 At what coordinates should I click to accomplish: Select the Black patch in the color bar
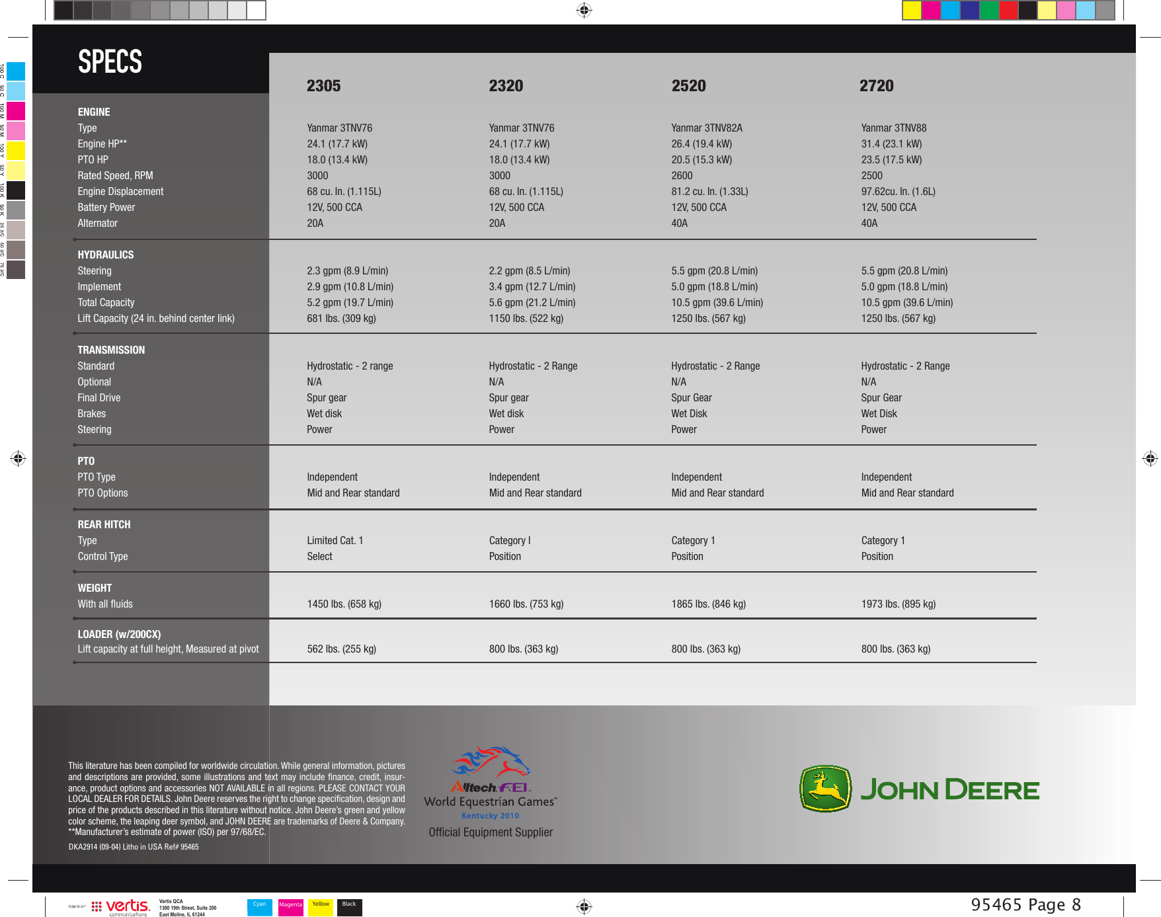click(x=350, y=908)
